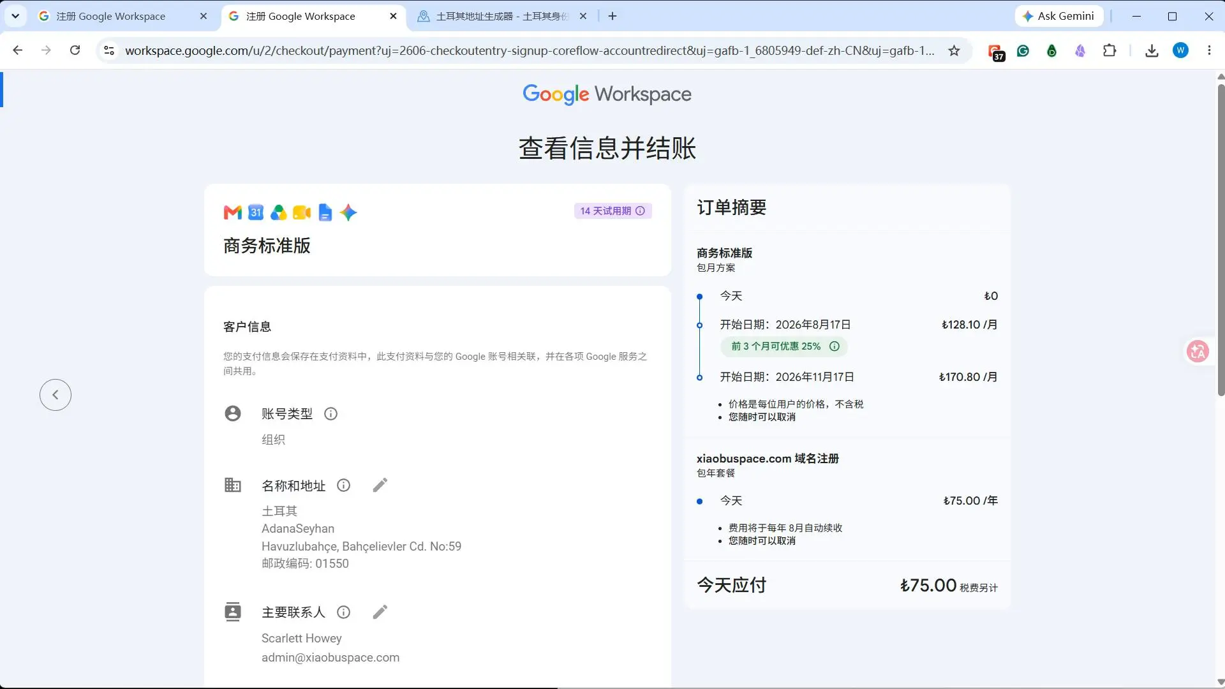
Task: Open the red extension with 37 badge
Action: (x=995, y=52)
